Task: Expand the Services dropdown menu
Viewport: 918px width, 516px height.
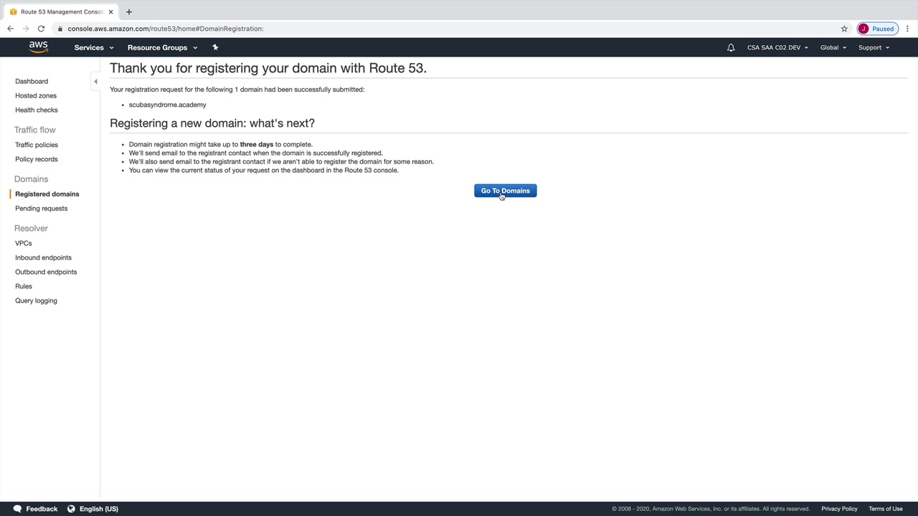Action: (94, 48)
